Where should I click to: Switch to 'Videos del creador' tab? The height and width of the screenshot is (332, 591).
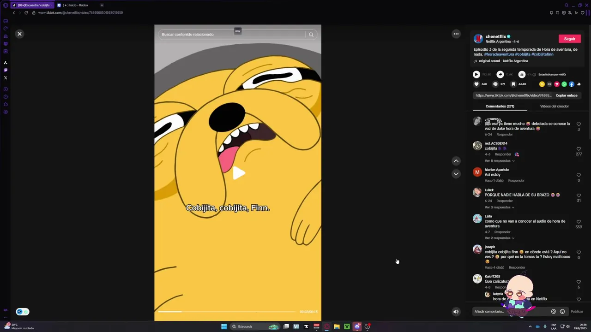click(555, 107)
